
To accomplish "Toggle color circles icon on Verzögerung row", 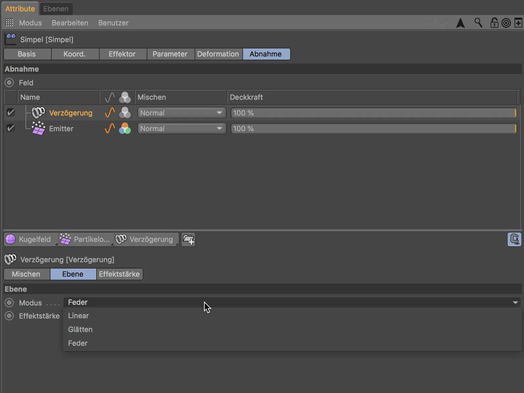I will [x=125, y=113].
